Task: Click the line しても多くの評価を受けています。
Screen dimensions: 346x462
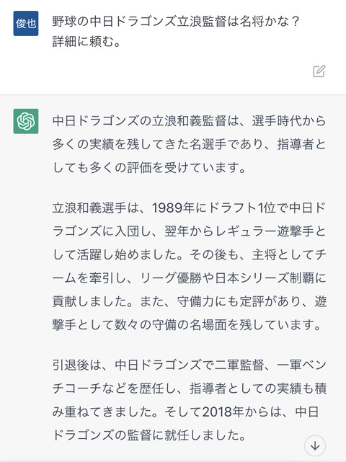Action: [x=149, y=168]
